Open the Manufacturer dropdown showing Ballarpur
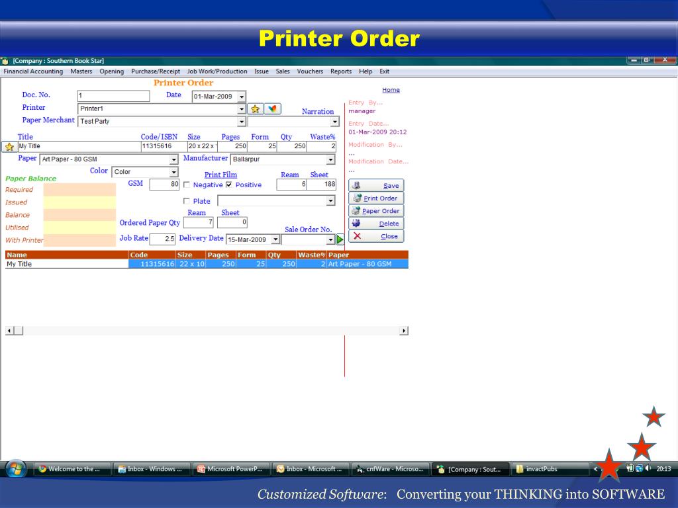Image resolution: width=678 pixels, height=508 pixels. [330, 159]
